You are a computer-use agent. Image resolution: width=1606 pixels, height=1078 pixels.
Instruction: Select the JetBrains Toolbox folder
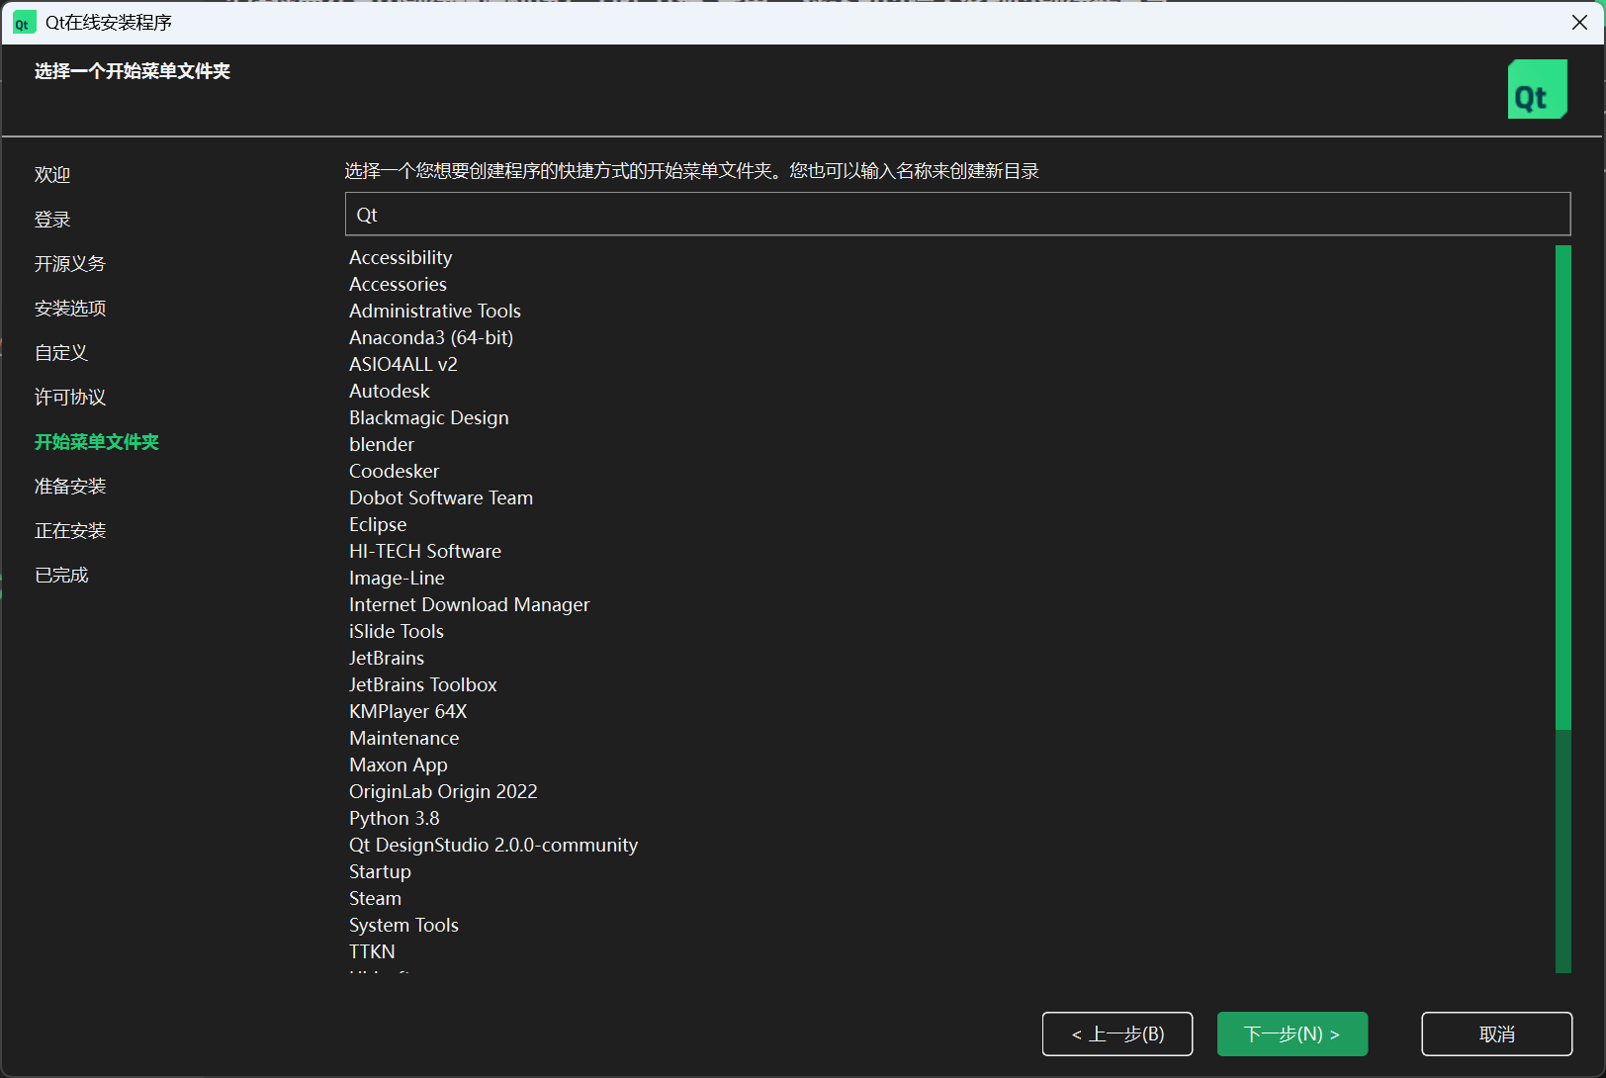[422, 684]
